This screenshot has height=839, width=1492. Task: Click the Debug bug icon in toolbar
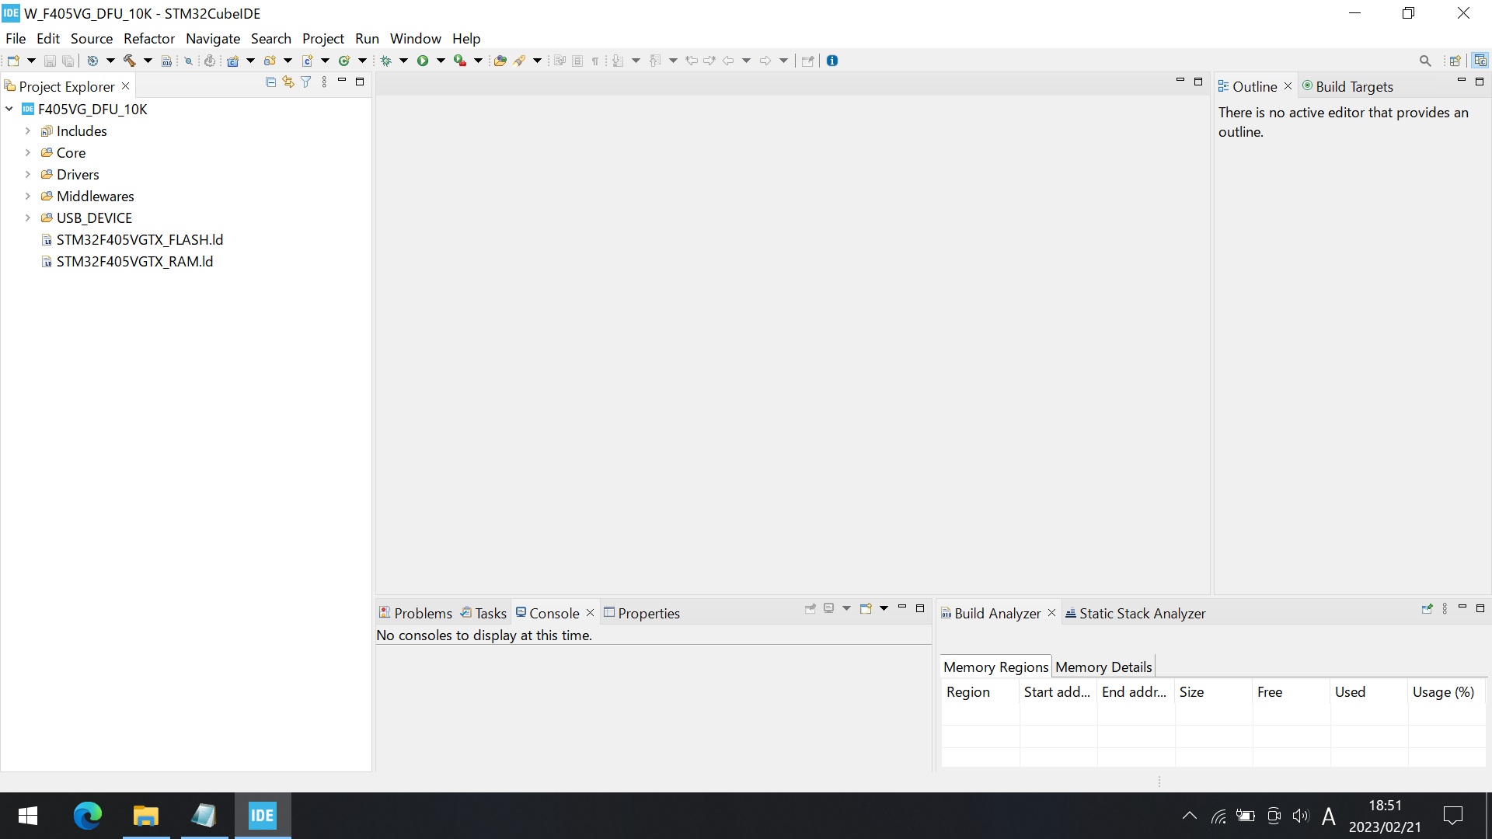point(385,61)
